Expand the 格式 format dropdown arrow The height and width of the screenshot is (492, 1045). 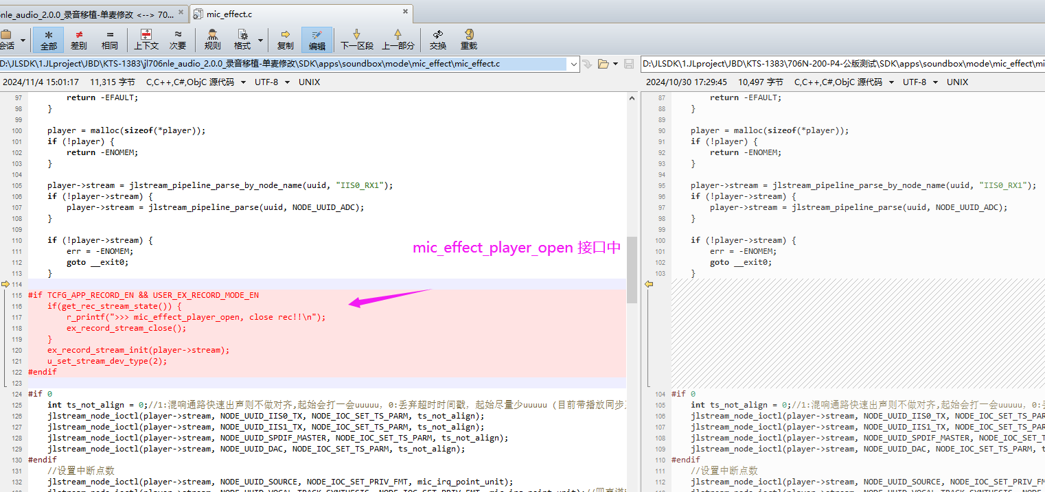261,40
